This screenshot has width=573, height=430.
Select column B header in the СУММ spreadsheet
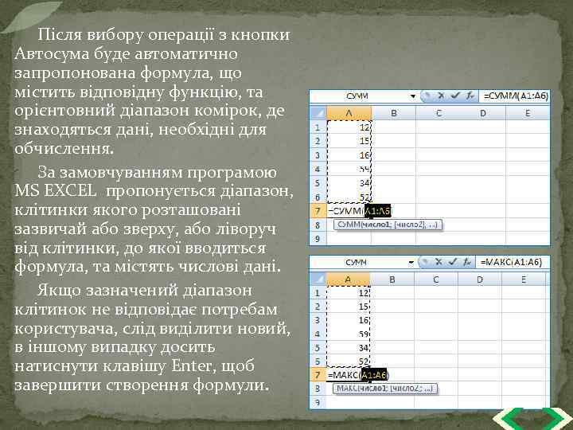click(x=394, y=113)
